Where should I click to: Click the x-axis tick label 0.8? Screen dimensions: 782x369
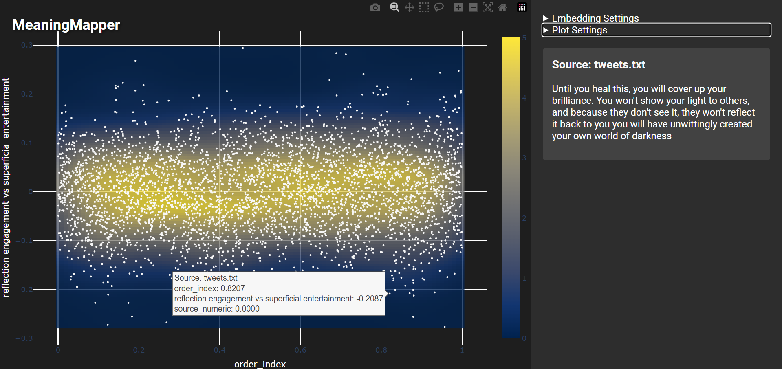click(381, 350)
